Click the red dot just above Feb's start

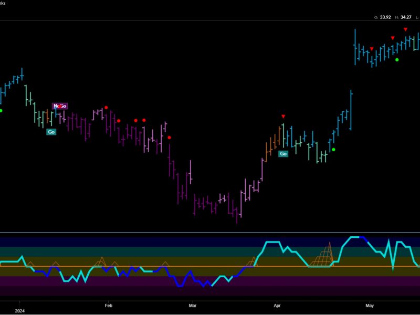106,108
